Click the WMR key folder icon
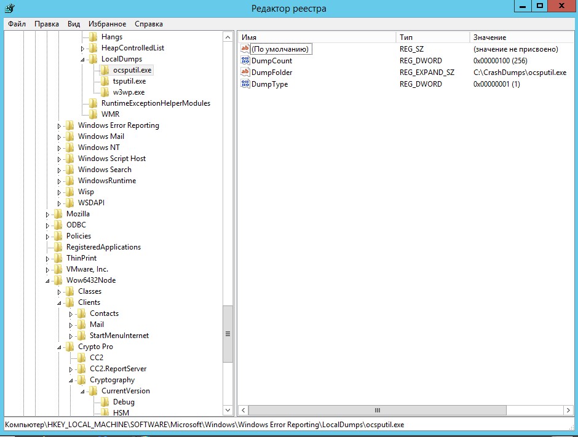Screen dimensions: 578x437 93,114
